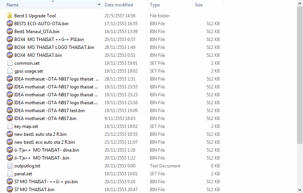Click the common.set blank file icon
The height and width of the screenshot is (193, 303).
(x=10, y=63)
